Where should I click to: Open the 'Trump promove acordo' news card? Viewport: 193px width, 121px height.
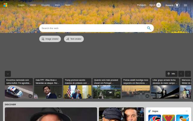[x=77, y=88]
